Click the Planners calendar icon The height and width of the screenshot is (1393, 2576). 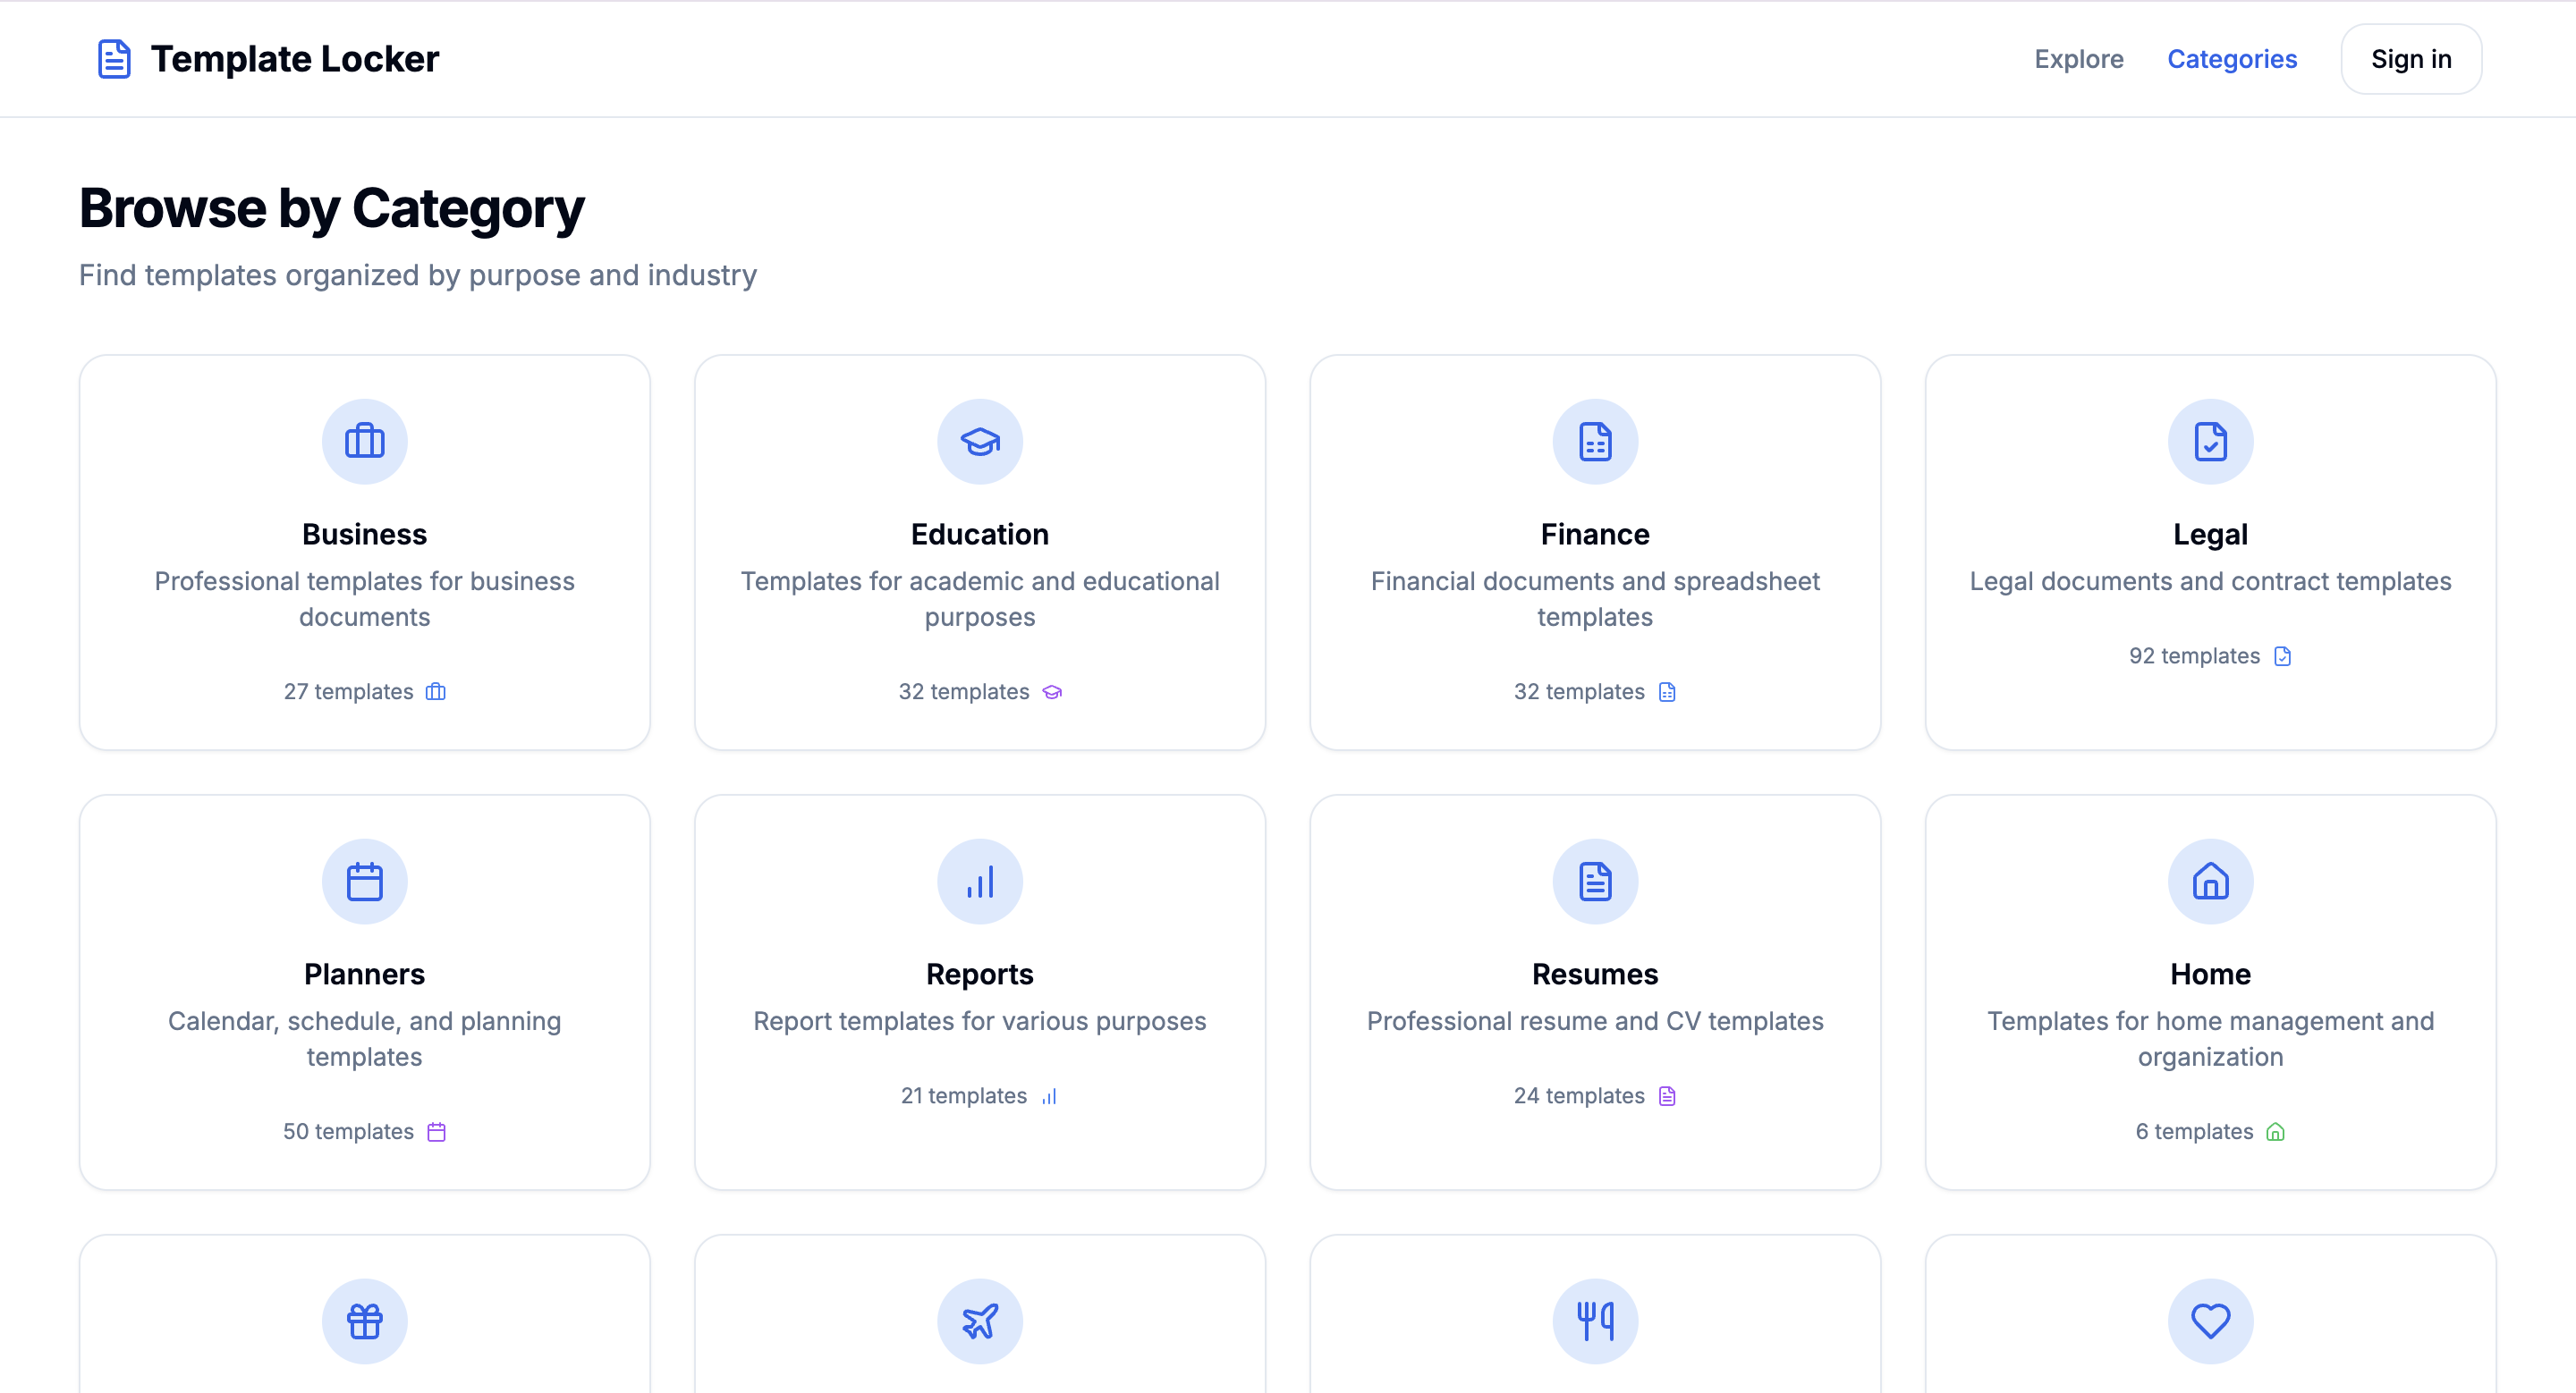[x=364, y=881]
